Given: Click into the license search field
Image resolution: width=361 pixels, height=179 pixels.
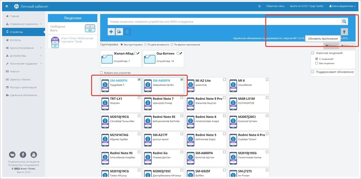Looking at the screenshot, I should (224, 21).
